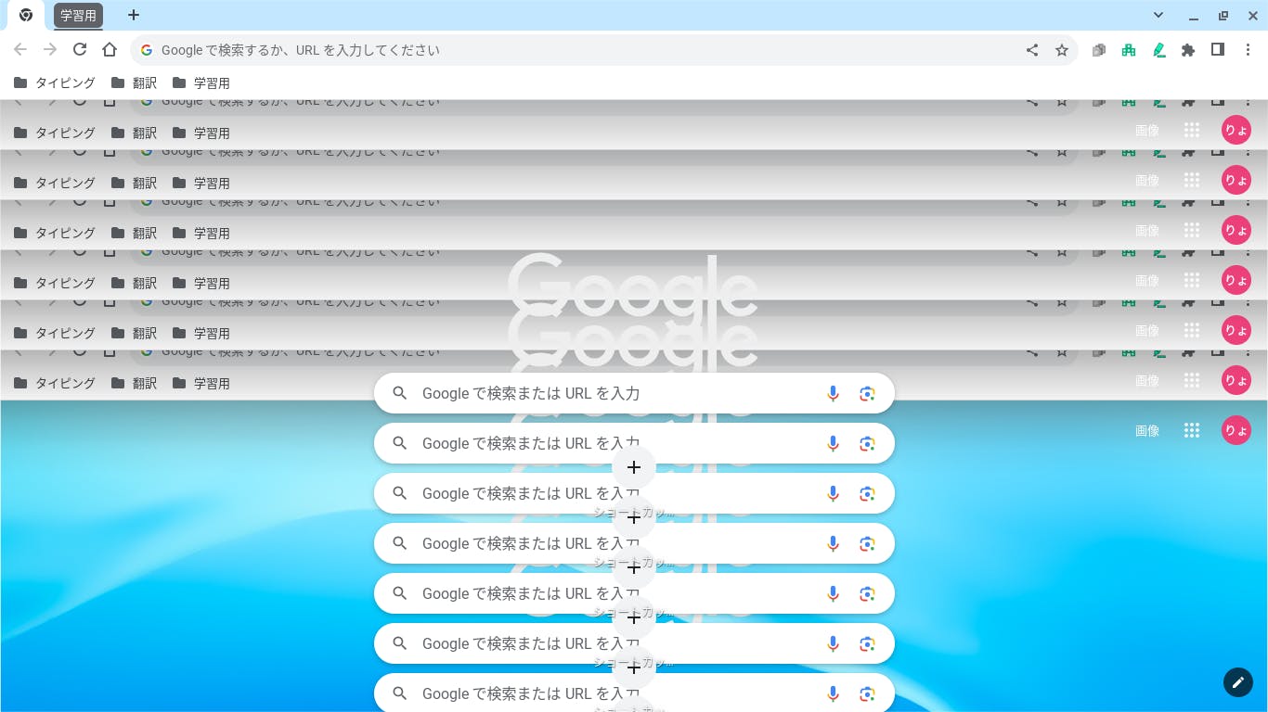Open the Extensions puzzle piece menu
1268x712 pixels.
[1188, 50]
